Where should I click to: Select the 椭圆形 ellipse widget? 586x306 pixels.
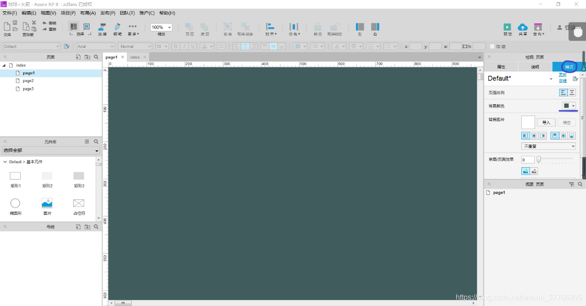[x=15, y=206]
